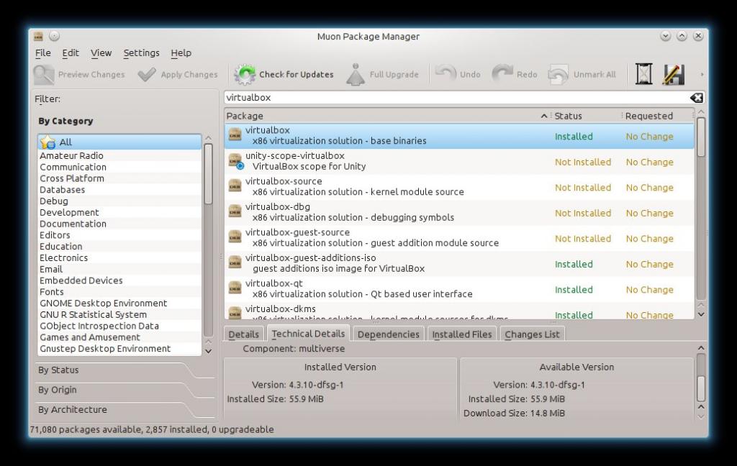Click the virtualbox-dbg package icon
Viewport: 737px width, 466px height.
(235, 212)
